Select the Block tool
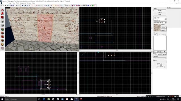This screenshot has height=101, width=181. click(x=3, y=25)
